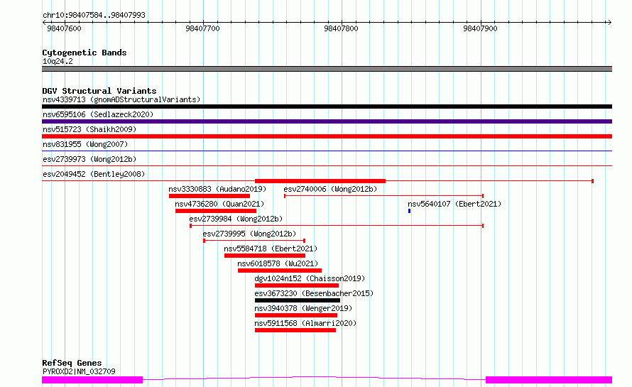Image resolution: width=632 pixels, height=387 pixels.
Task: Click the red bar under nsv5584718
Action: (265, 256)
